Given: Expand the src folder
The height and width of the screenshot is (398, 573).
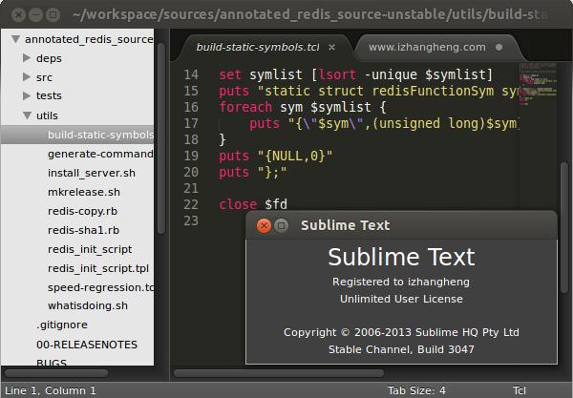Looking at the screenshot, I should pos(27,77).
